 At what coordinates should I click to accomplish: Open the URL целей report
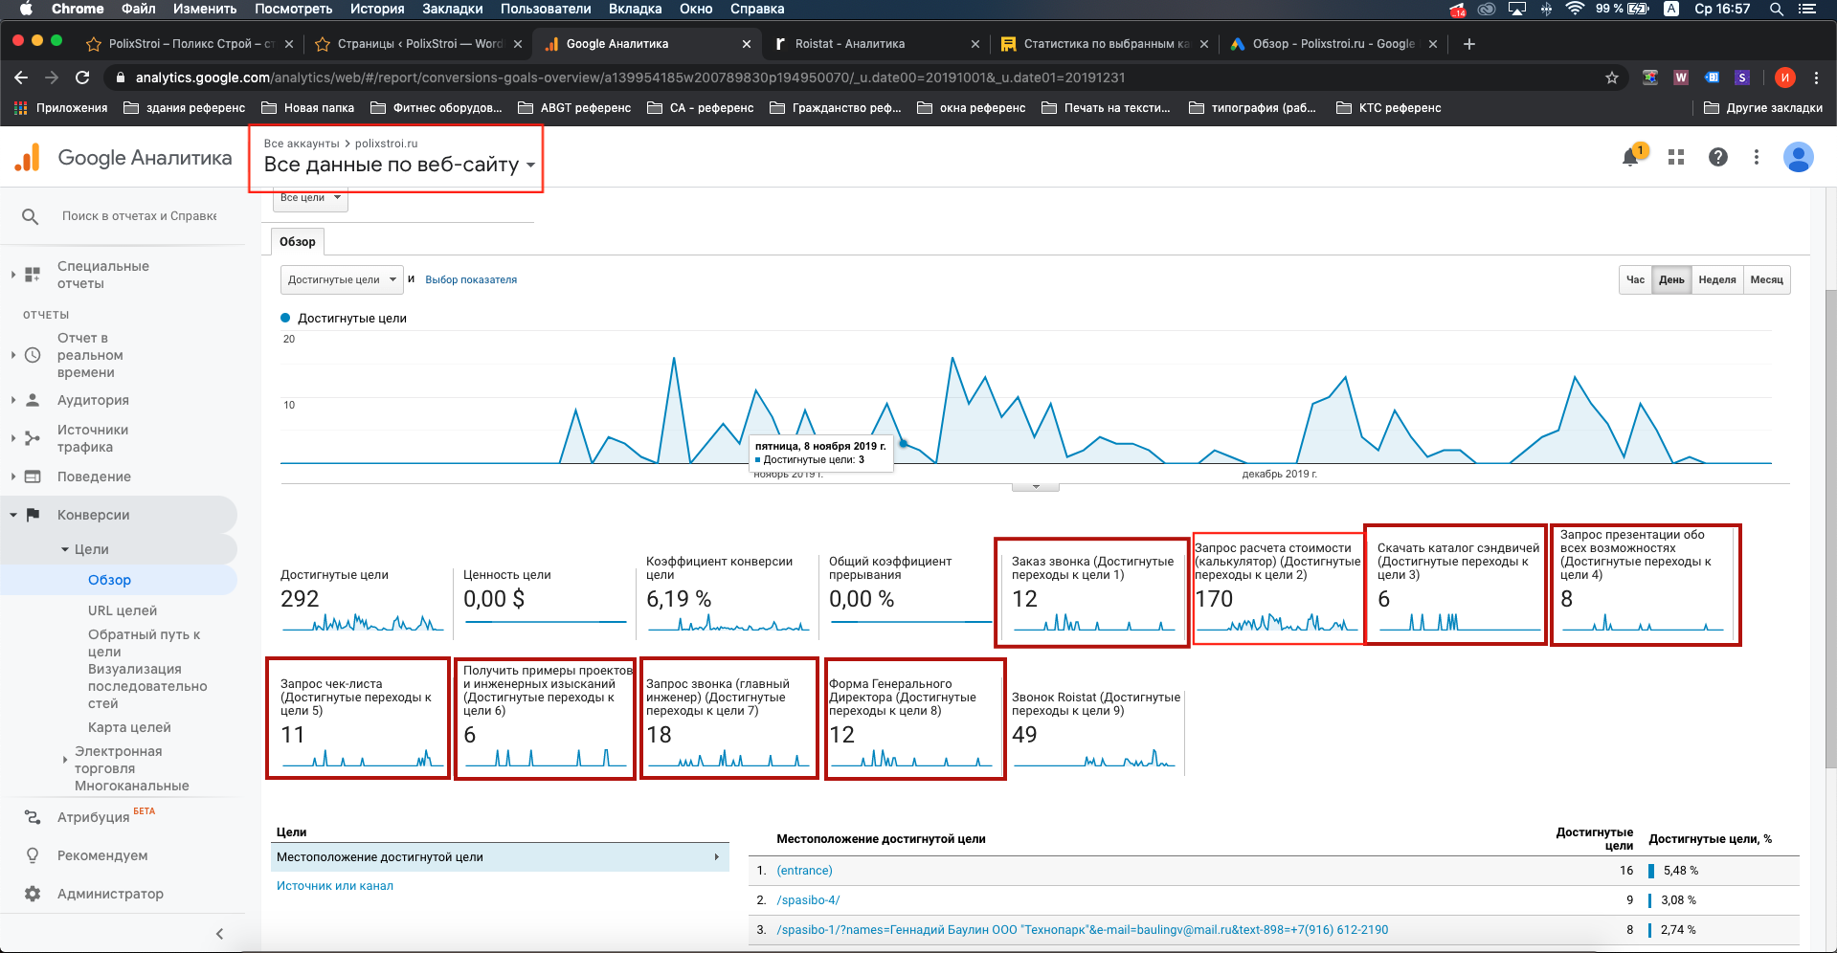tap(123, 610)
